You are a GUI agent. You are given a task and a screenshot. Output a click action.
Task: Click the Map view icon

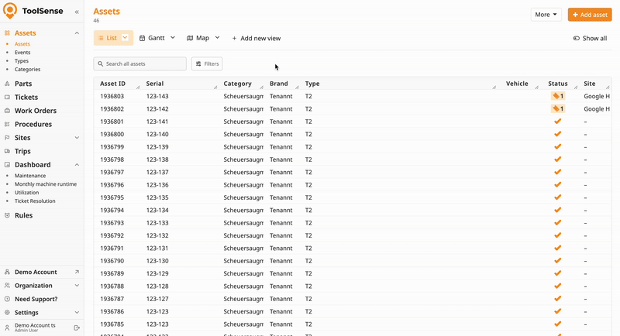click(190, 38)
